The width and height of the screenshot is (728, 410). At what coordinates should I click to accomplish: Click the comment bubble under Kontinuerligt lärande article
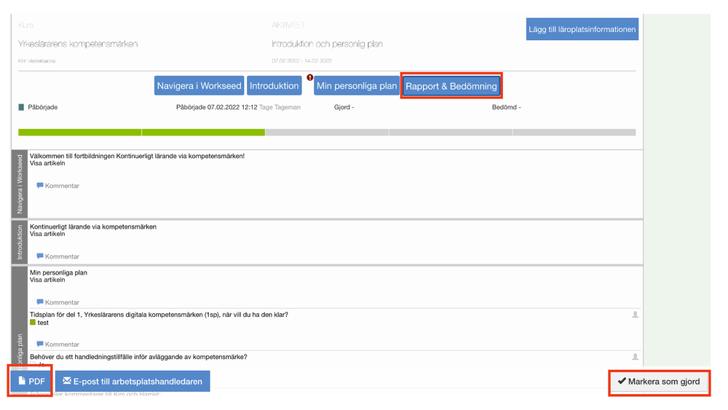[40, 256]
